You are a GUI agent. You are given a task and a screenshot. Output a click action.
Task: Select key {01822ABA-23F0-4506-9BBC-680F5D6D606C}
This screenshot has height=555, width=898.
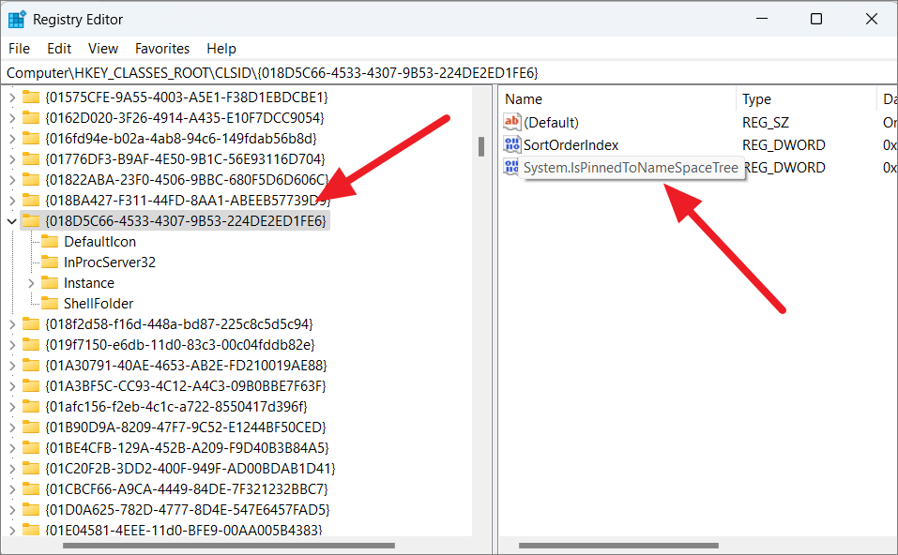coord(188,180)
